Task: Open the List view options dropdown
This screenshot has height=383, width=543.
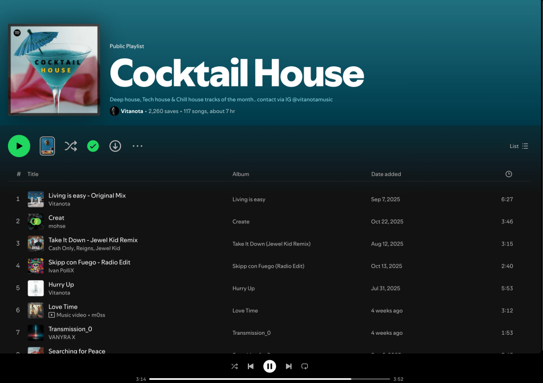Action: (x=519, y=146)
